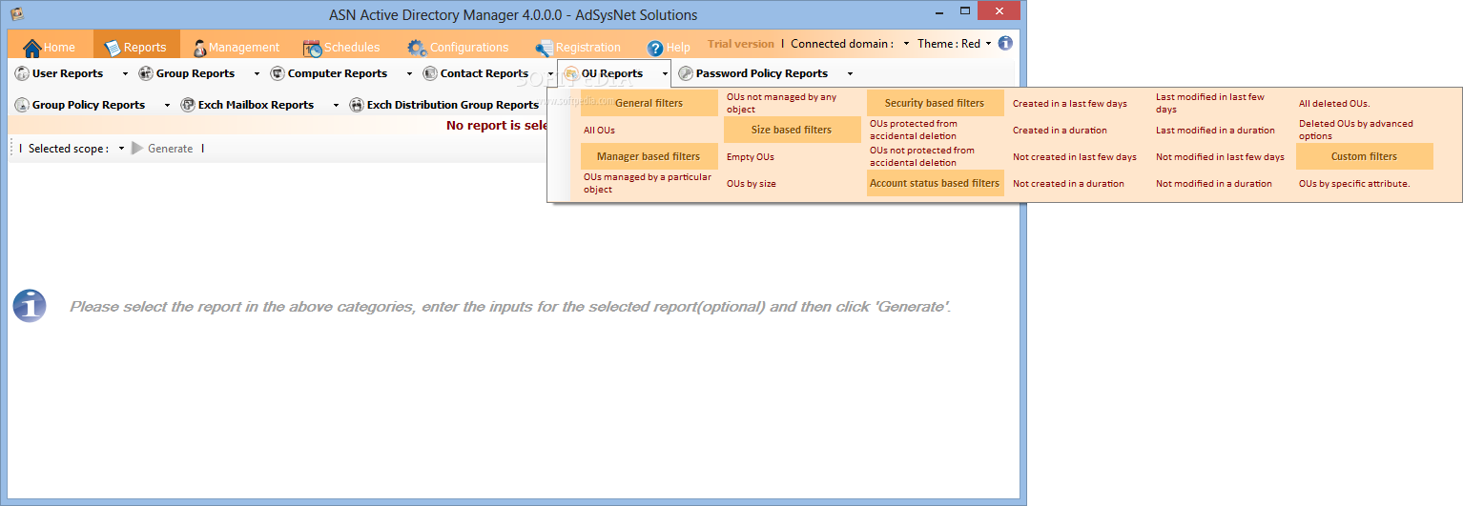Image resolution: width=1463 pixels, height=506 pixels.
Task: Click the Contact Reports icon
Action: [430, 73]
